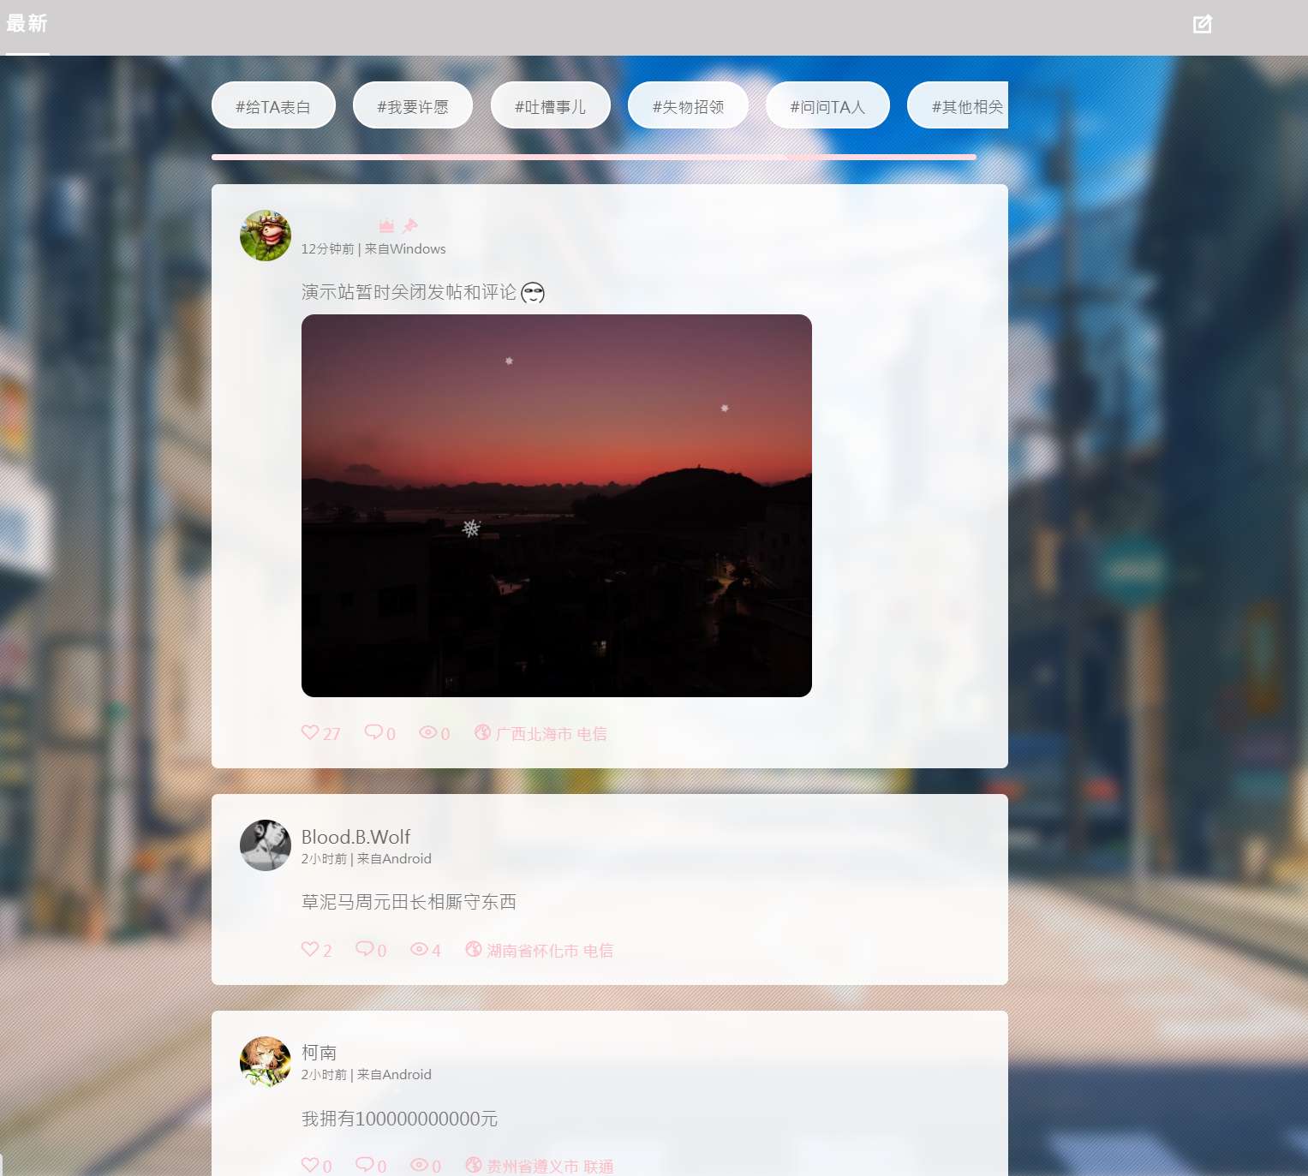Click the view count eye on Blood.B.Wolf's post

coord(419,949)
